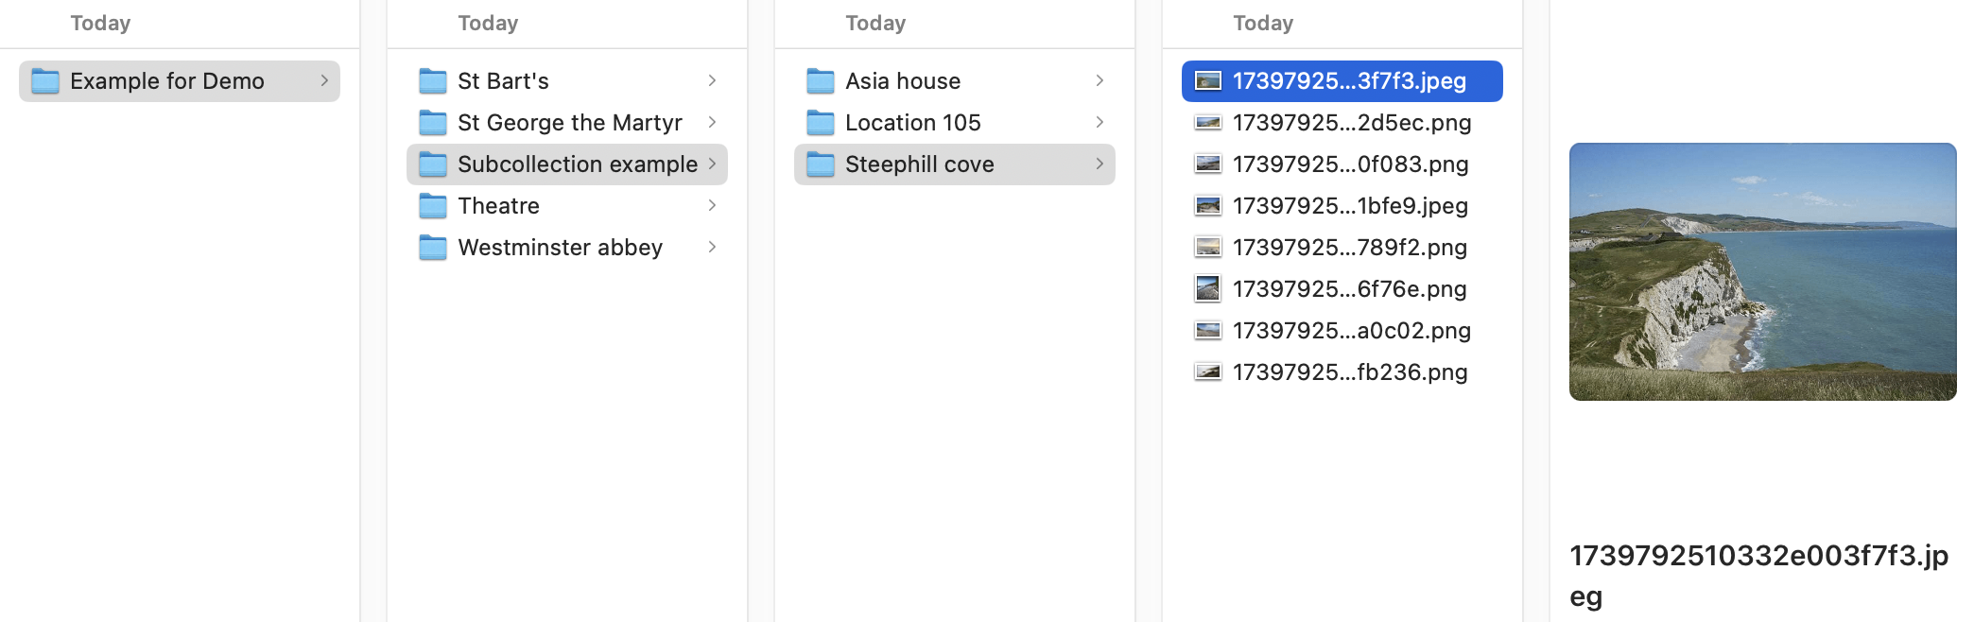Click the Asia house folder icon

click(821, 81)
